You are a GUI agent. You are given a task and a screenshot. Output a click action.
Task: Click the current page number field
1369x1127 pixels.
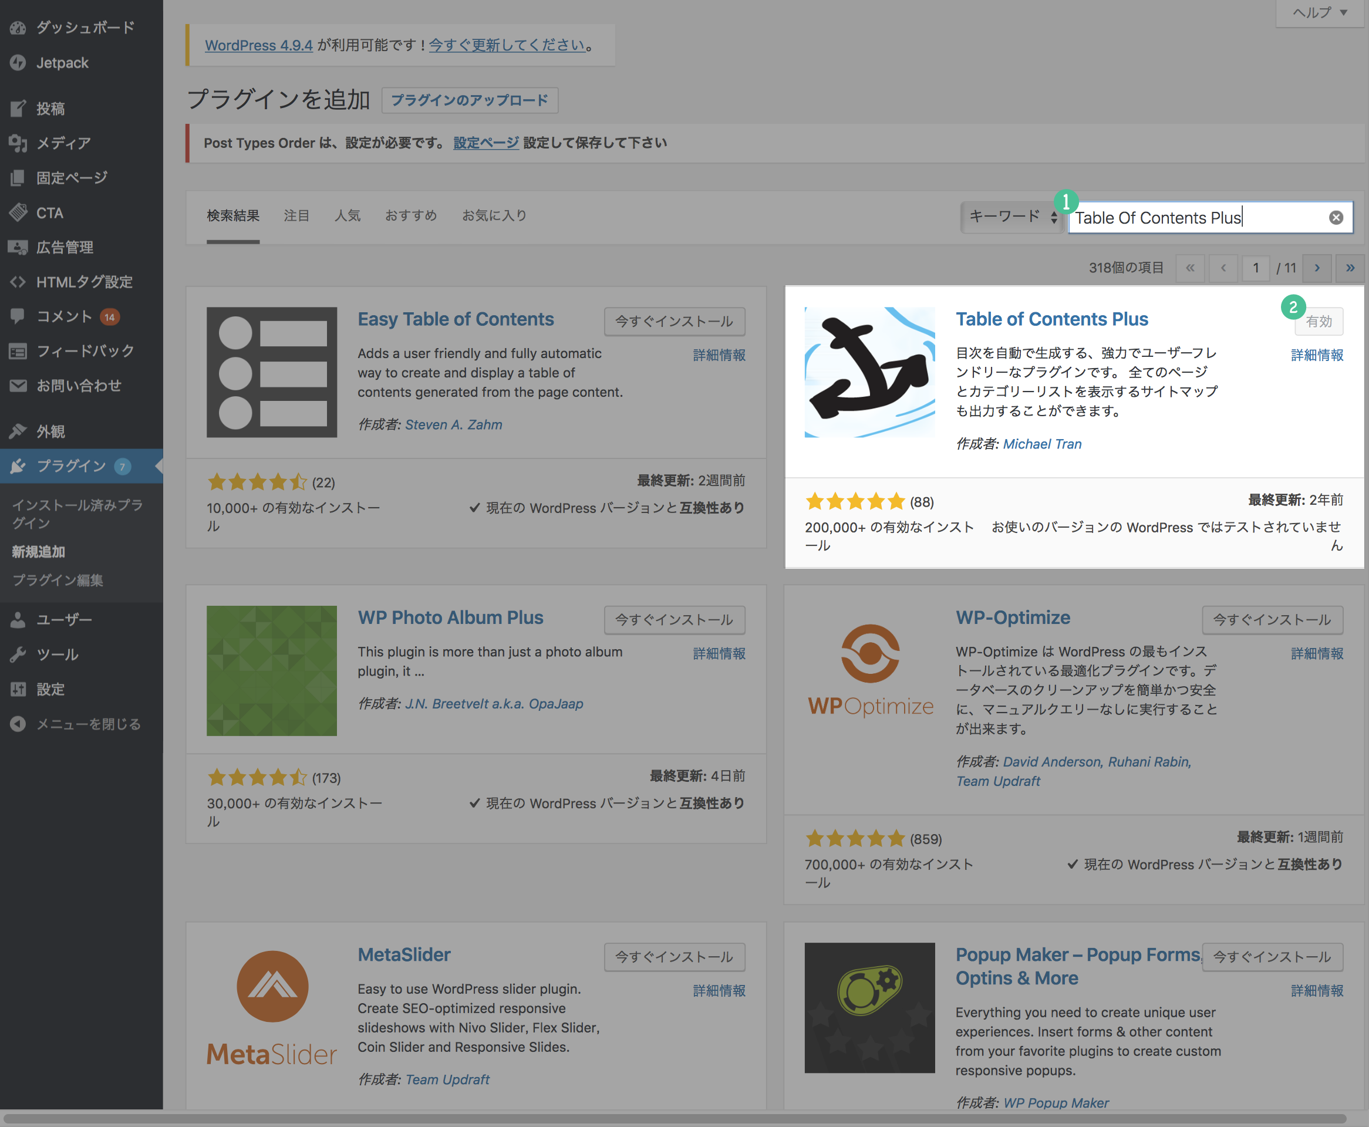coord(1255,268)
